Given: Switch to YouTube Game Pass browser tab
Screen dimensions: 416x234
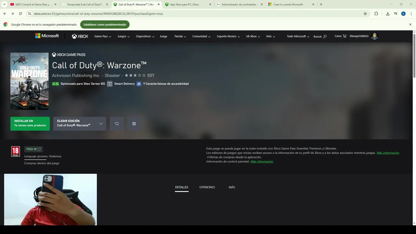Looking at the screenshot, I should tap(32, 5).
